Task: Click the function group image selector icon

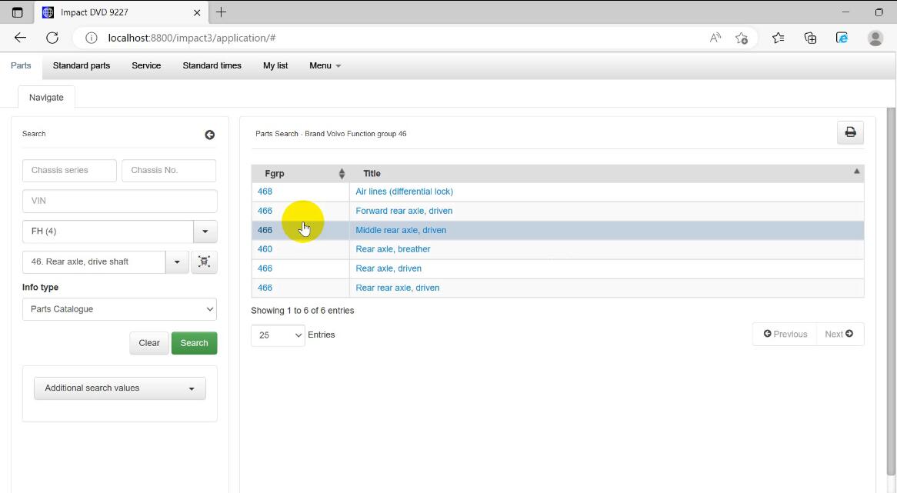Action: pyautogui.click(x=204, y=261)
